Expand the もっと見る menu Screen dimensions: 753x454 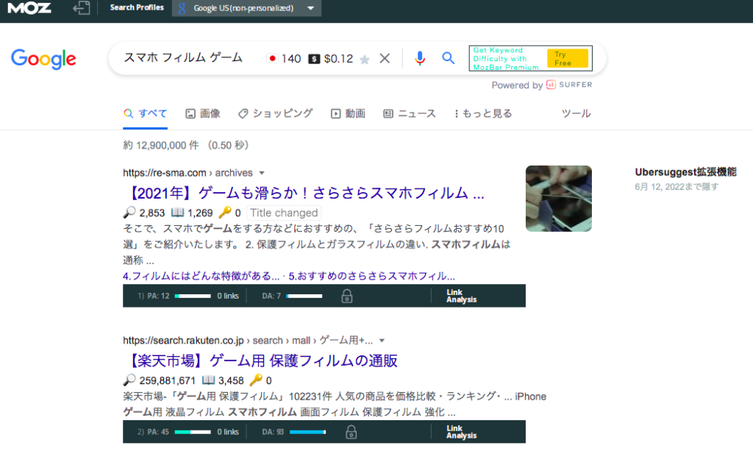[483, 114]
